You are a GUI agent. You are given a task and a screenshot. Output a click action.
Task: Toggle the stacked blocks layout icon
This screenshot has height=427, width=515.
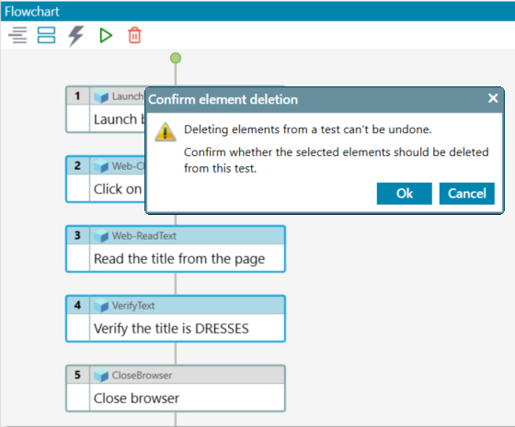tap(46, 35)
